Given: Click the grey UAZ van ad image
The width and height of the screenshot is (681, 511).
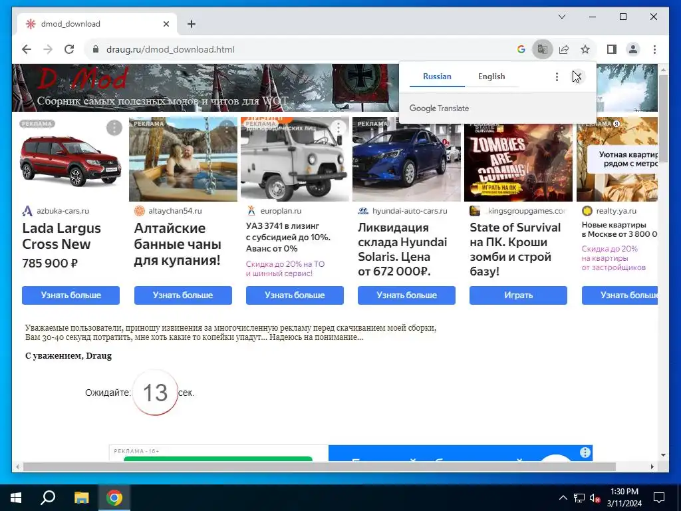Looking at the screenshot, I should pos(295,159).
